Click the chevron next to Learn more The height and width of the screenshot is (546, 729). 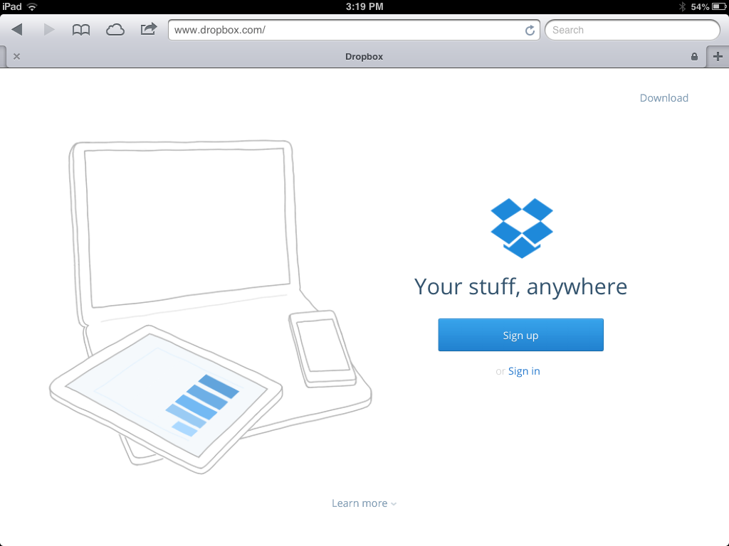(x=394, y=504)
